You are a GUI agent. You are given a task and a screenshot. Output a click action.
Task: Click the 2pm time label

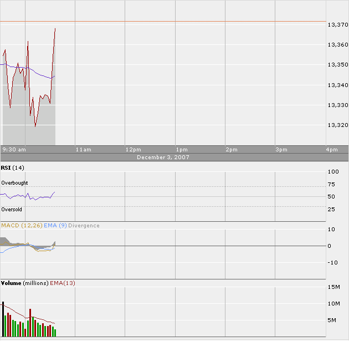[x=232, y=150]
